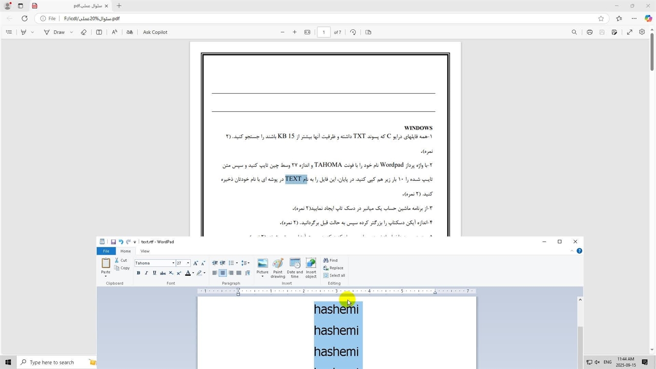
Task: Toggle Bold formatting in WordPad
Action: [x=138, y=273]
